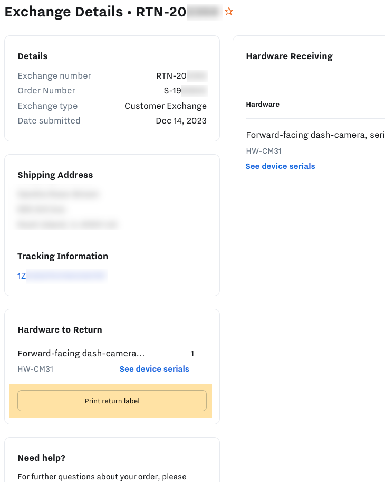Screen dimensions: 385x482
Task: Click the Customer Exchange type value
Action: (165, 106)
